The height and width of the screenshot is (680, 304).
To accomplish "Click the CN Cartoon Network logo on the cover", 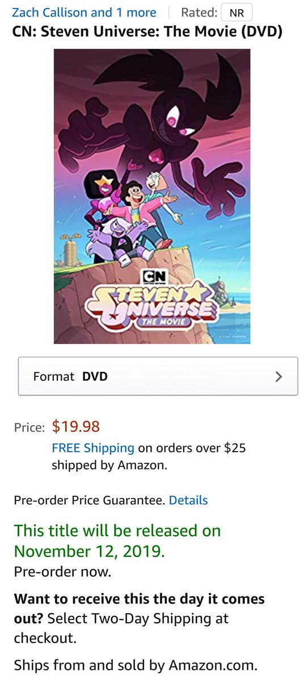I will (x=151, y=278).
